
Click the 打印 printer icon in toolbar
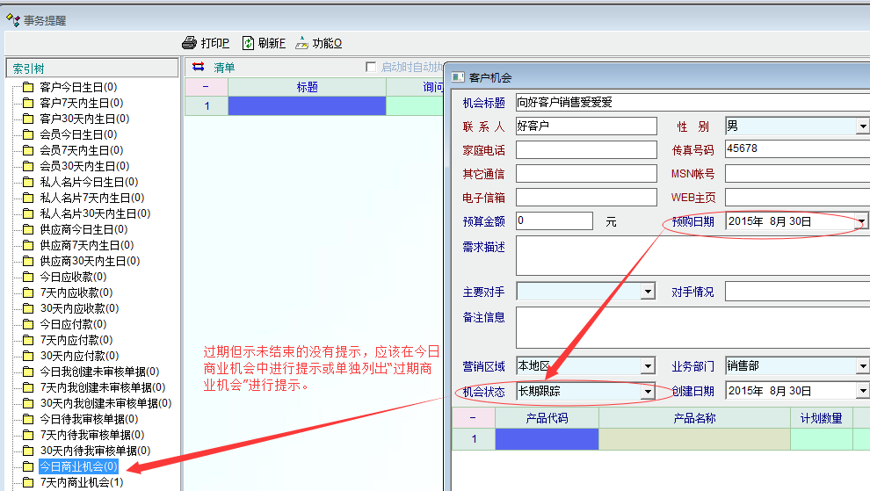pyautogui.click(x=189, y=43)
